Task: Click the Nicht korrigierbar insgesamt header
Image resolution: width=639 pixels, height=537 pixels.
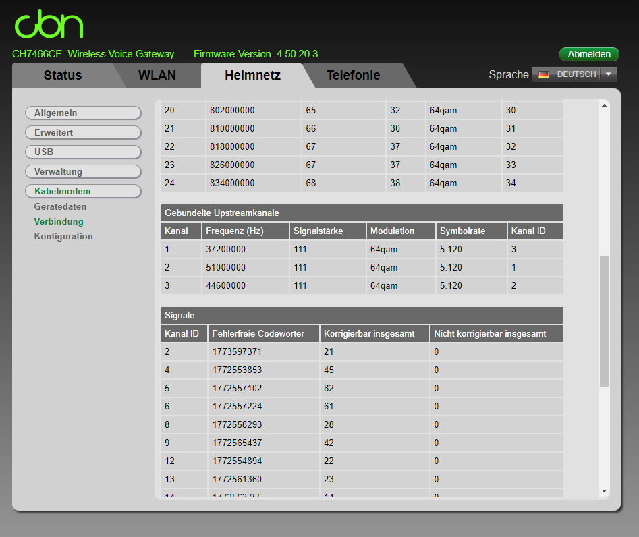Action: 497,334
